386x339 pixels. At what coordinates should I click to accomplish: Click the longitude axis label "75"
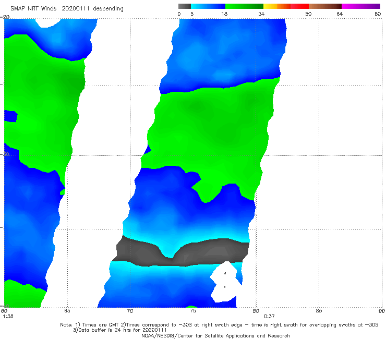tap(193, 311)
